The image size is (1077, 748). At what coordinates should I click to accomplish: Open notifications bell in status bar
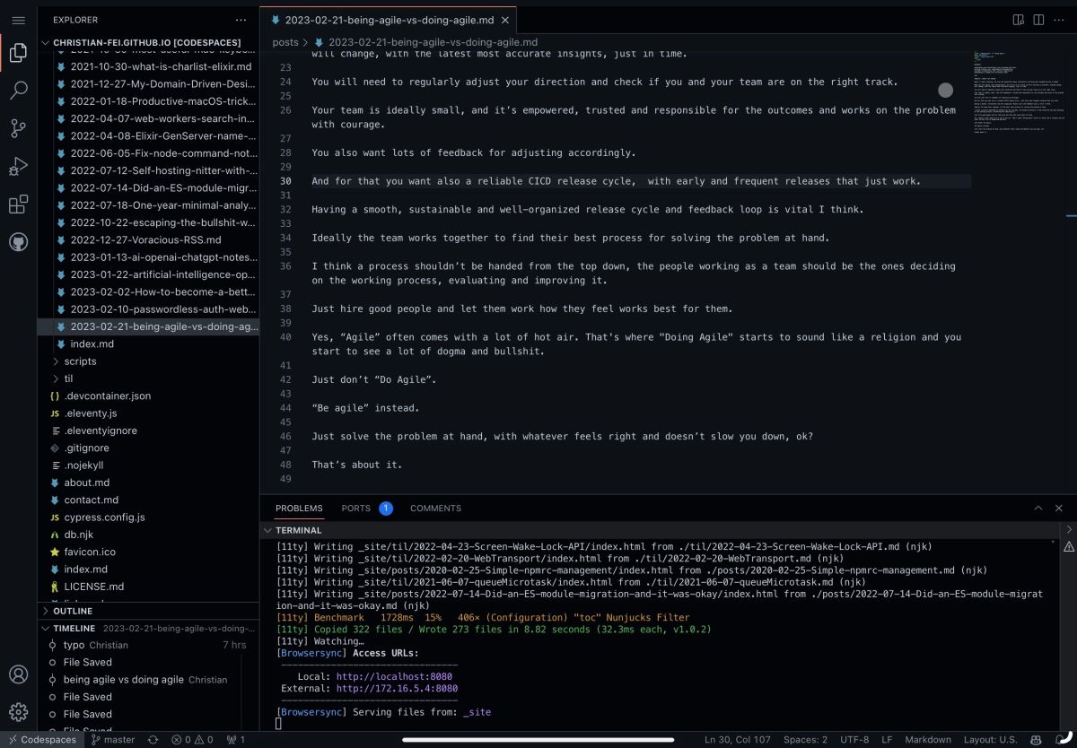pyautogui.click(x=1061, y=740)
